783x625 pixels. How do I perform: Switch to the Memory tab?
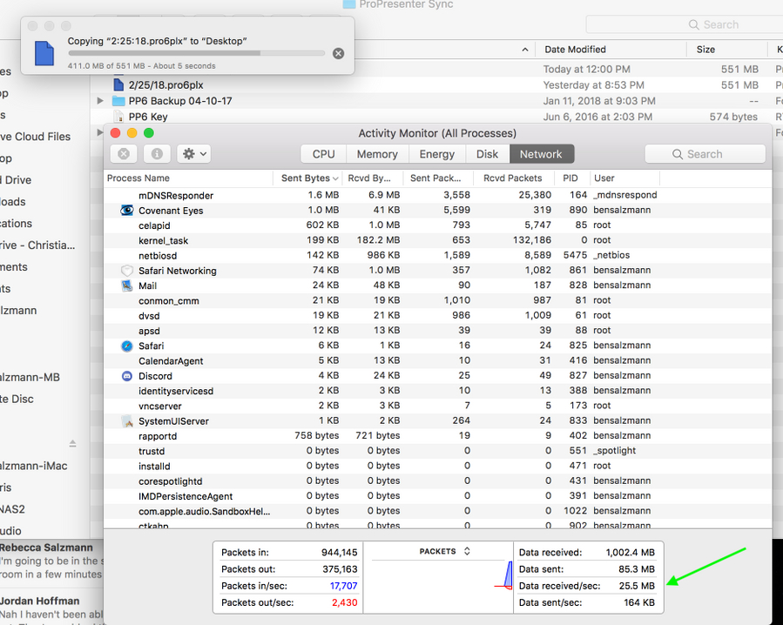point(377,154)
